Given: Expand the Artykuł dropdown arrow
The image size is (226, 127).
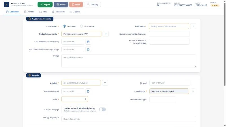Looking at the screenshot, I should (105, 83).
